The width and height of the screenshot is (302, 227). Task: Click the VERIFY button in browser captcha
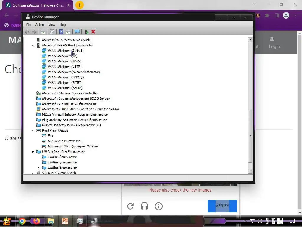(222, 206)
